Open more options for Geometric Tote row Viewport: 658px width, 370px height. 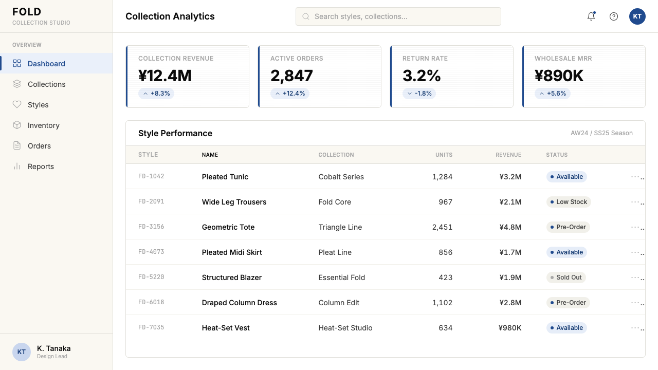(x=637, y=227)
